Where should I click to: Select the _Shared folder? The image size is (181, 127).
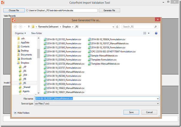click(x=25, y=87)
